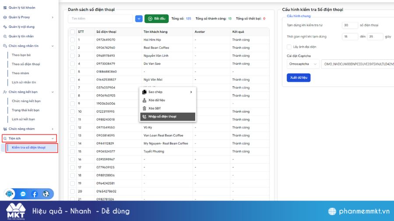Click the rest time field showing 25

(375, 37)
